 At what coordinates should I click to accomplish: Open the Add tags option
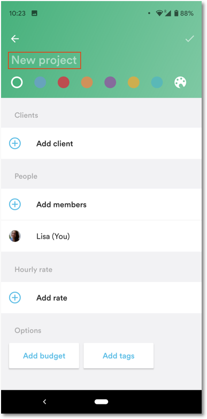coord(119,356)
